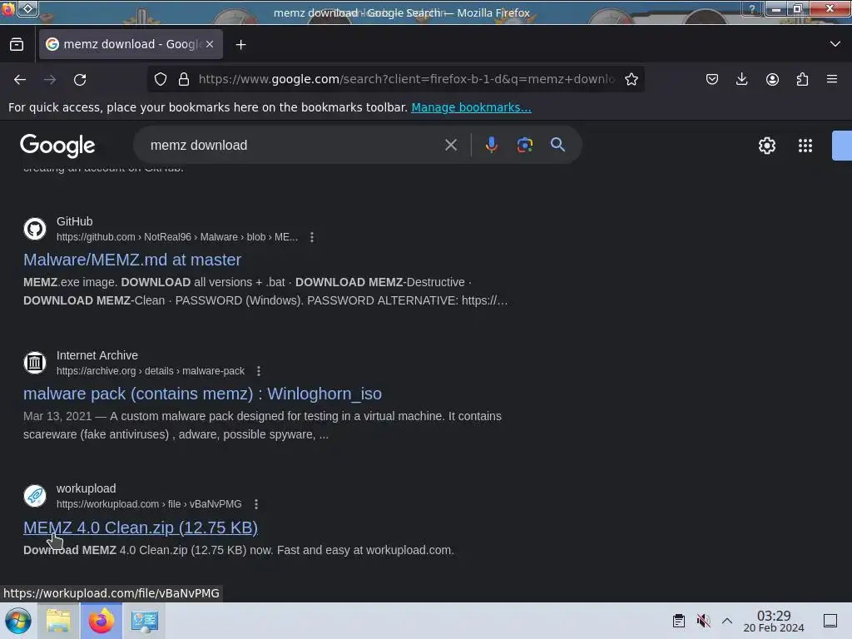852x639 pixels.
Task: Go to Google home via logo
Action: pos(57,146)
